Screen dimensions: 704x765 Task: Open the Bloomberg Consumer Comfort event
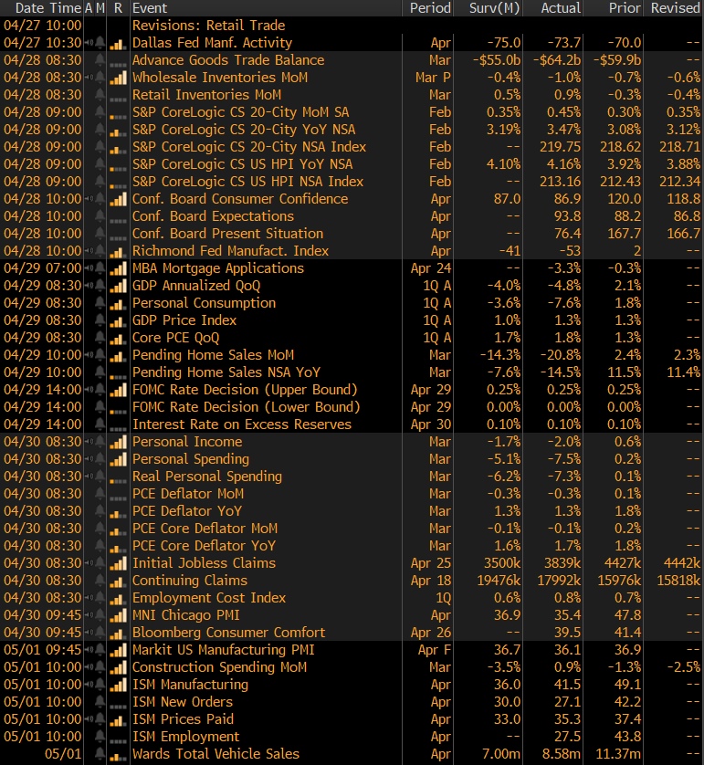point(228,633)
